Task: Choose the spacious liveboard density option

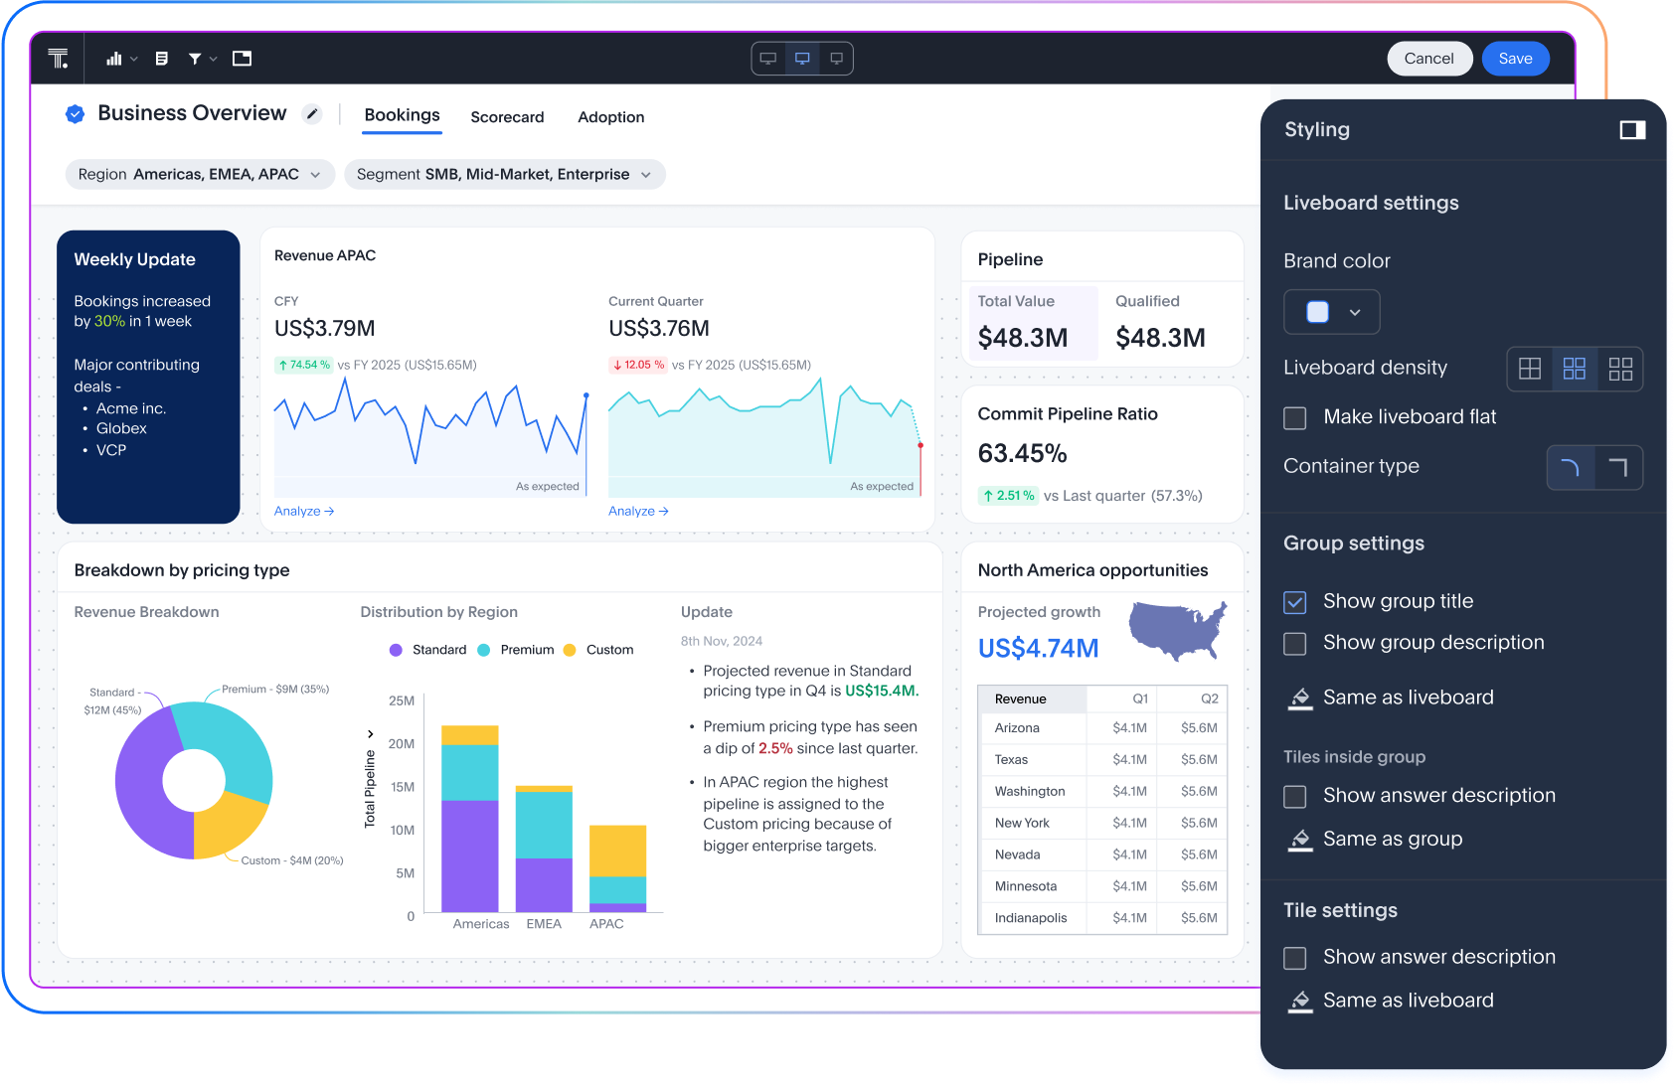Action: 1620,369
